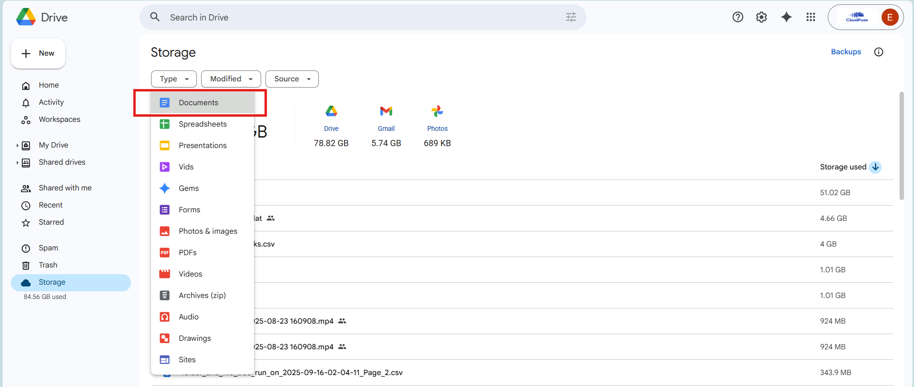The width and height of the screenshot is (914, 387).
Task: Open the Google apps grid
Action: pyautogui.click(x=811, y=17)
